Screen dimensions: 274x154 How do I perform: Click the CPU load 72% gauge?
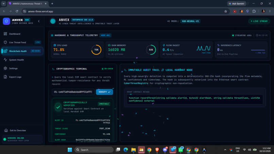click(96, 50)
